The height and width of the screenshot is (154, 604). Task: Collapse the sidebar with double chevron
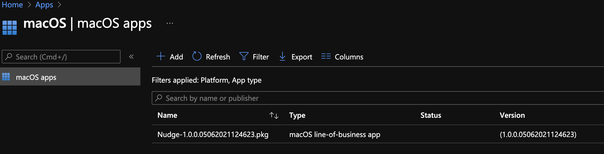[x=131, y=57]
